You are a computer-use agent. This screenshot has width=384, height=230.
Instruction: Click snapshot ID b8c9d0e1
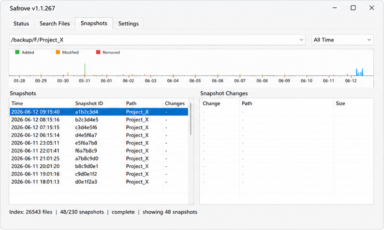click(87, 166)
